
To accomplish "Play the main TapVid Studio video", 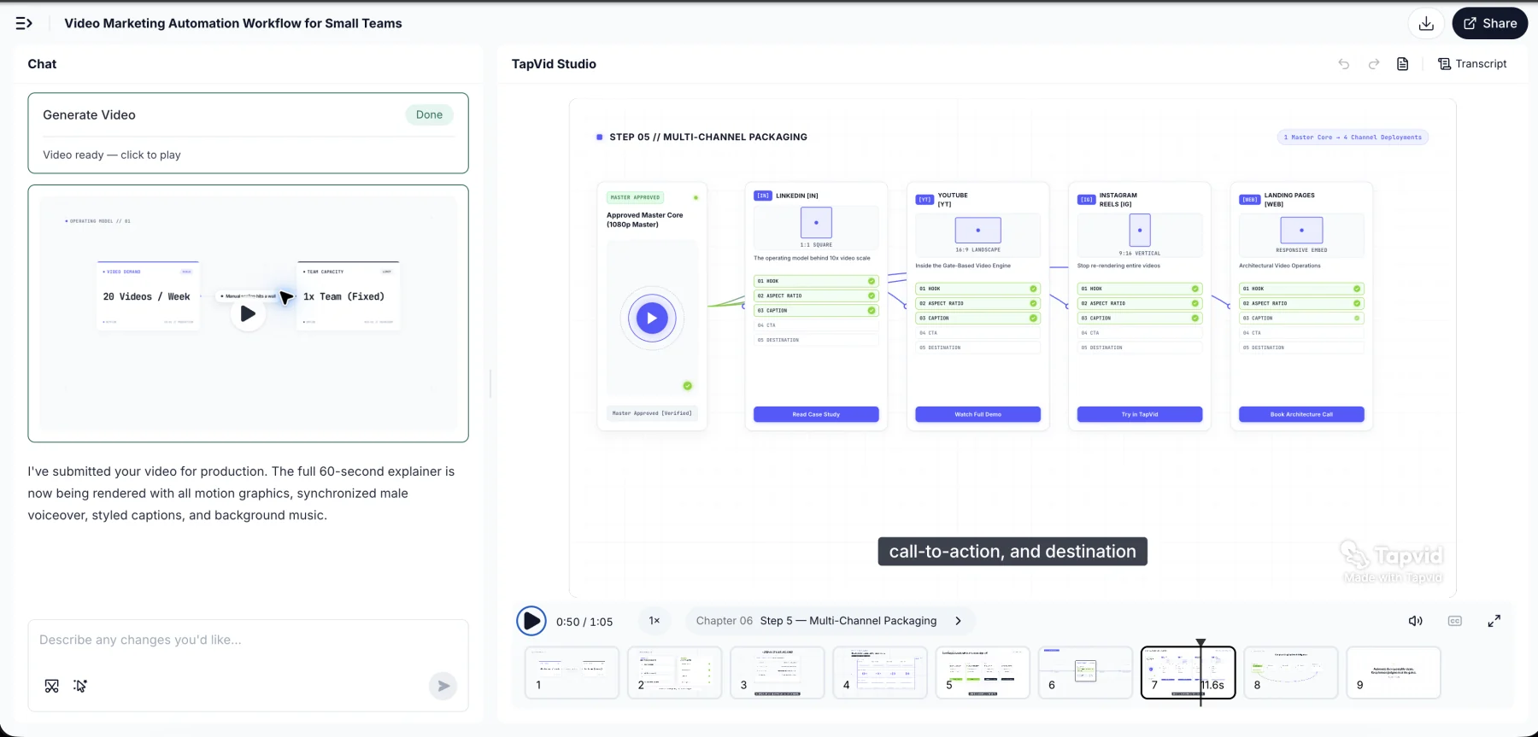I will [531, 621].
